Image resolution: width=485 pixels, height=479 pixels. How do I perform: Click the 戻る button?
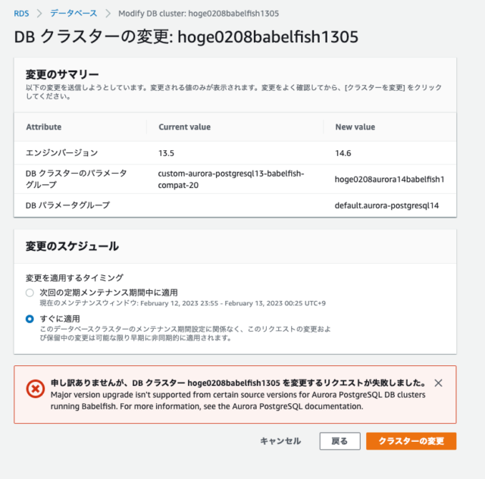340,441
